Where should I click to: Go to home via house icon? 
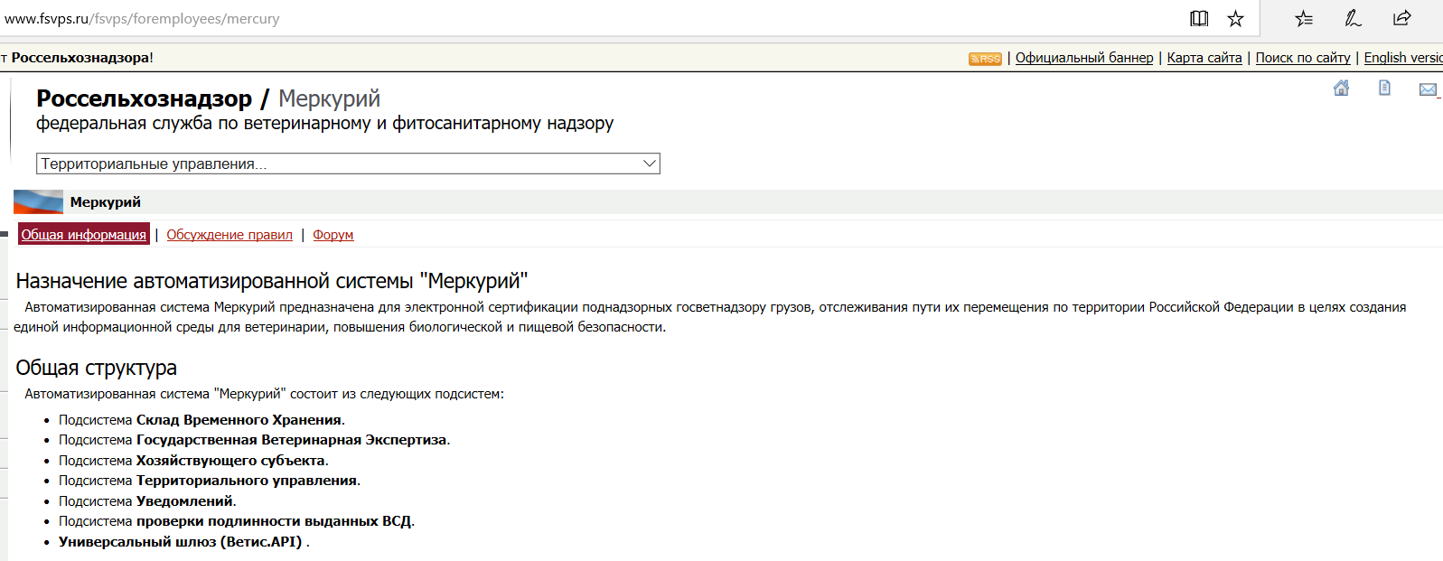1342,88
